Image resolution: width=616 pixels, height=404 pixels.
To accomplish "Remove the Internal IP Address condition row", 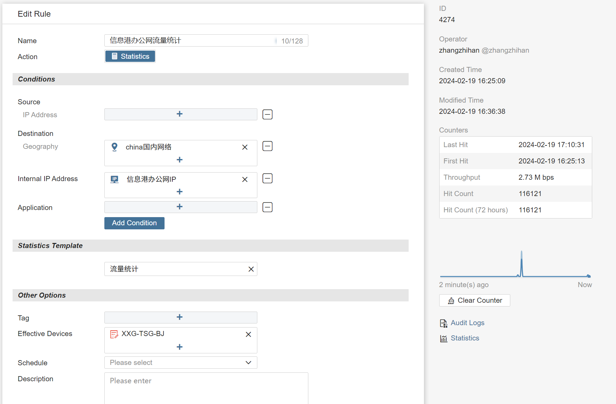I will pos(268,178).
